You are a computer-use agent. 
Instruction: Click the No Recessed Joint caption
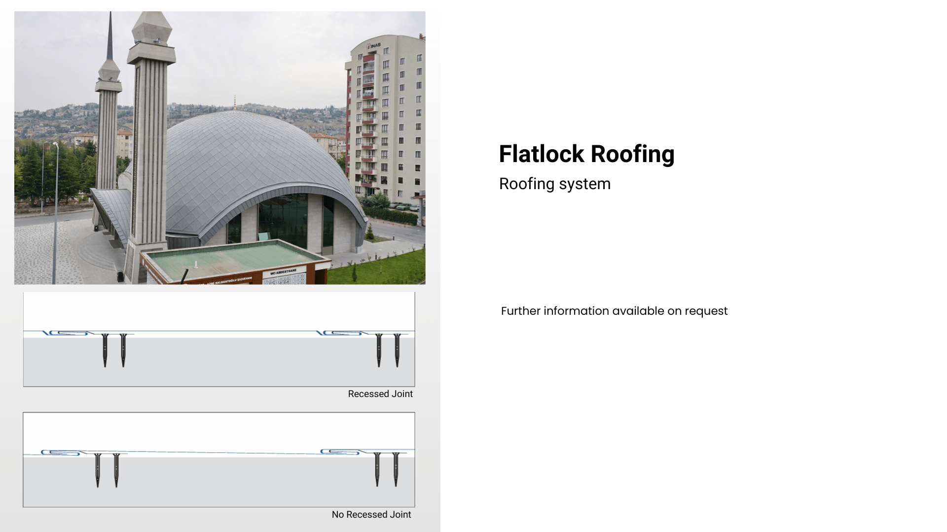point(371,514)
